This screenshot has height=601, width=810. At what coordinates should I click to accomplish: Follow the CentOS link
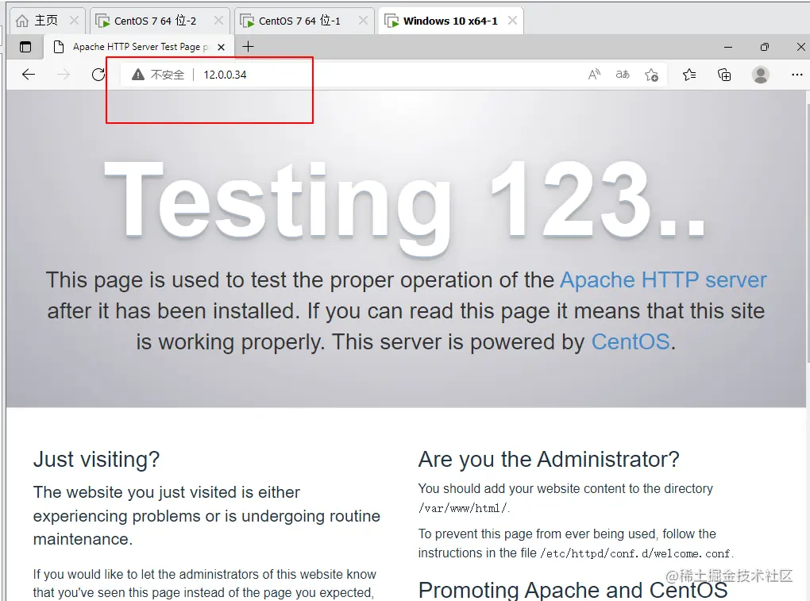click(x=631, y=342)
